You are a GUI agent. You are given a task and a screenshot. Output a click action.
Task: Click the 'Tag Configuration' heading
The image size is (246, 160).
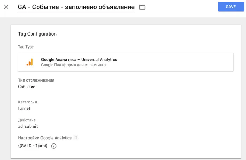coord(37,34)
